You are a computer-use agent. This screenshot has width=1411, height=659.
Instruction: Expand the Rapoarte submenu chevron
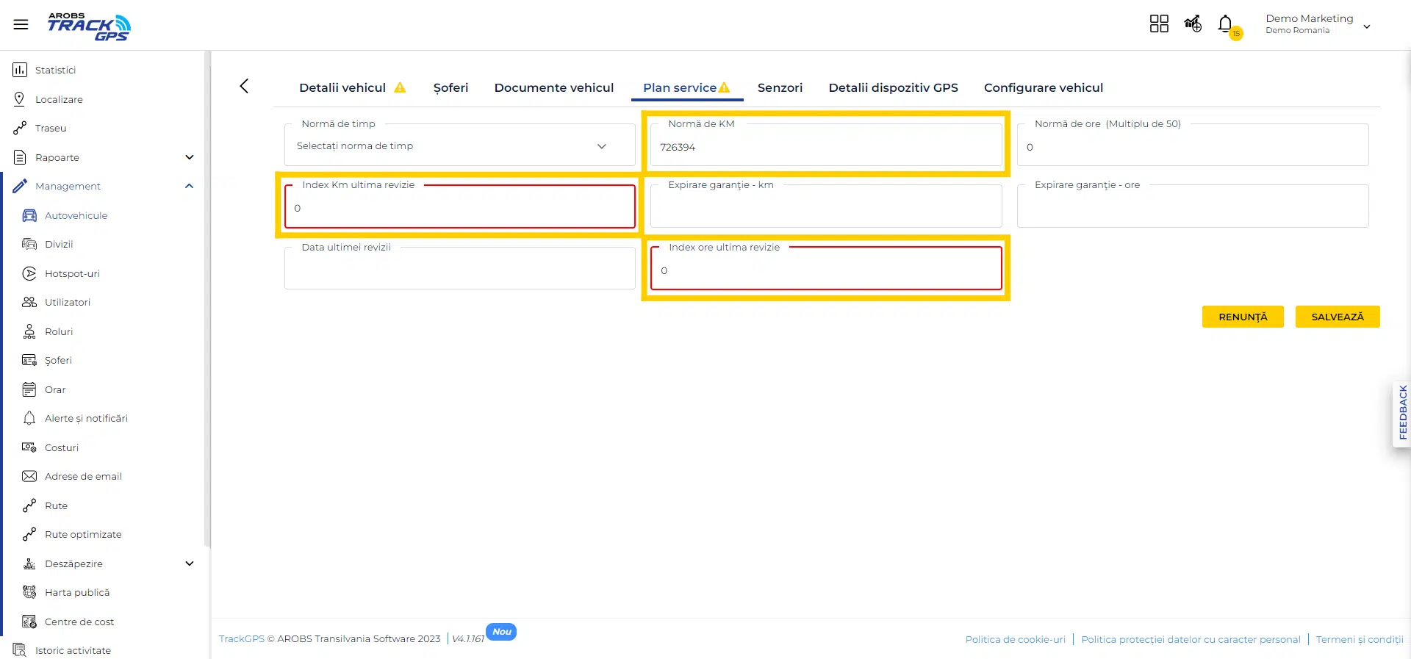pos(190,157)
